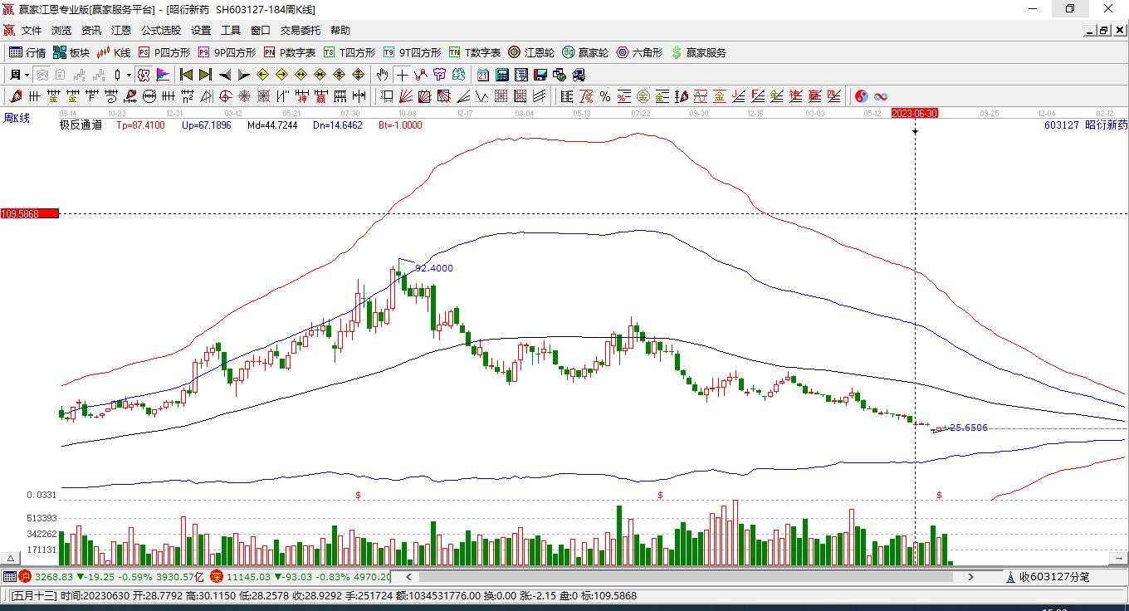Viewport: 1129px width, 611px height.
Task: Open the 江恩 menu
Action: point(121,31)
